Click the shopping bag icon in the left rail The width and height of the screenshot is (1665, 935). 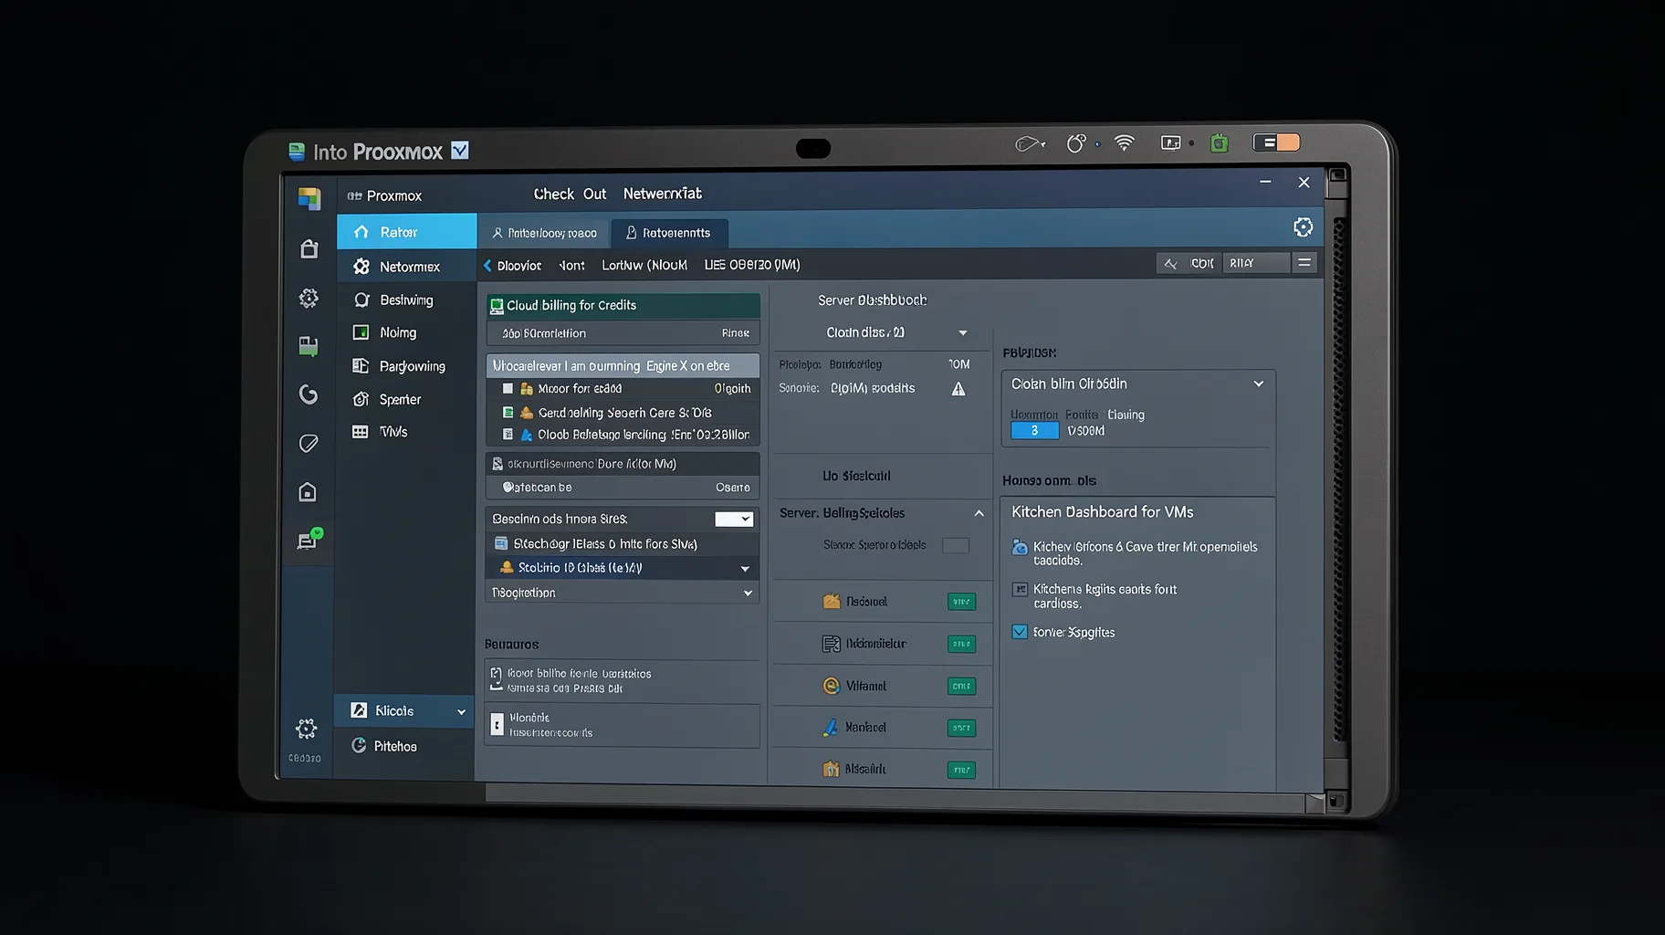coord(309,248)
